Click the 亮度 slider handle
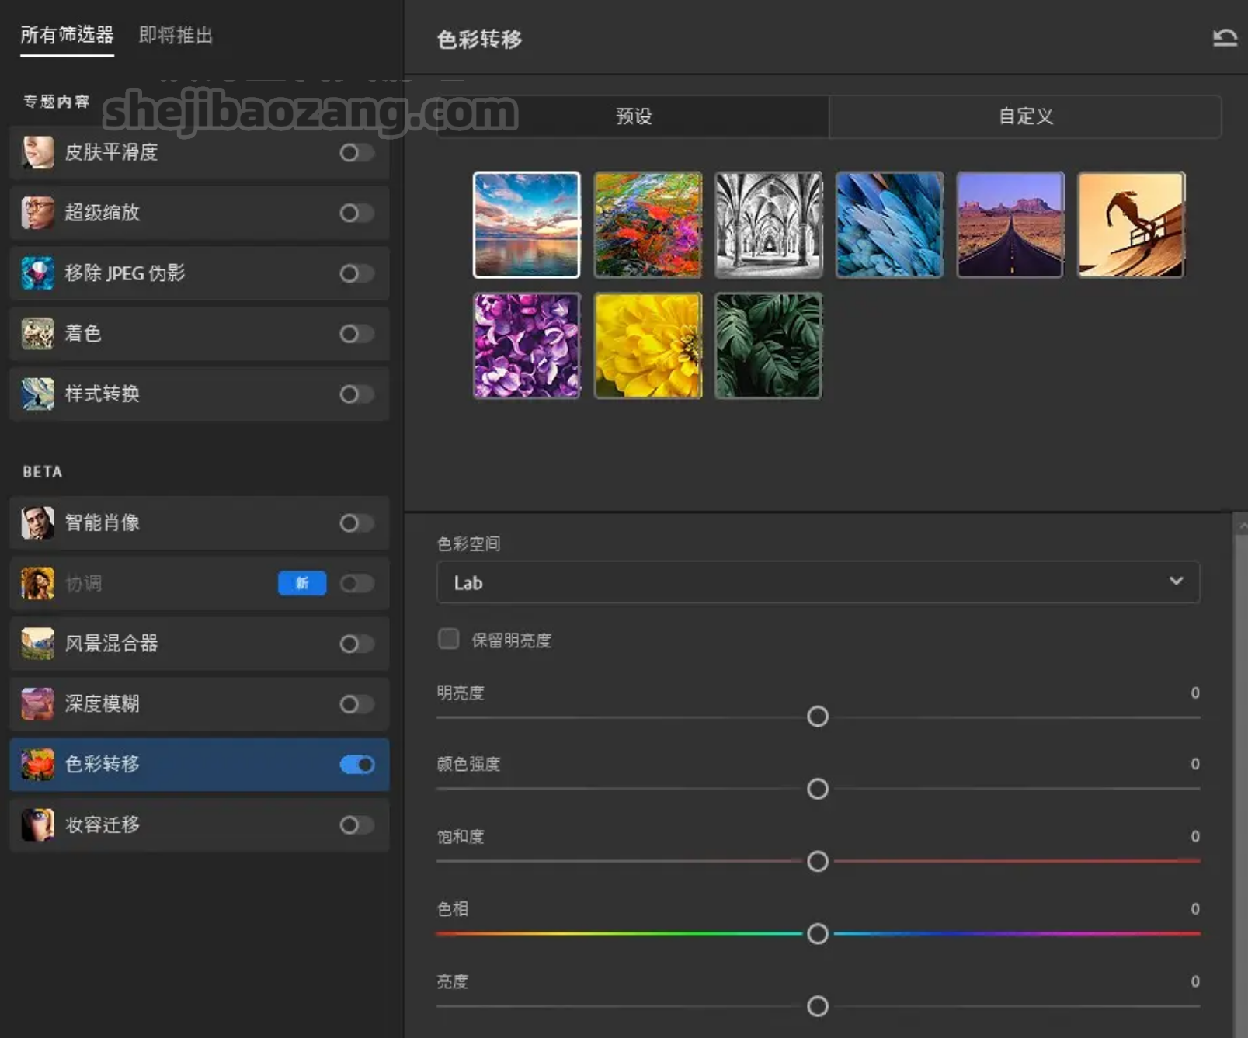 (818, 1006)
